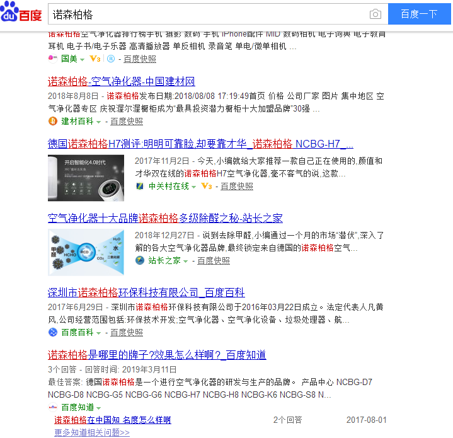Open 百度快照 for 站长之家 result
This screenshot has width=453, height=438.
214,261
